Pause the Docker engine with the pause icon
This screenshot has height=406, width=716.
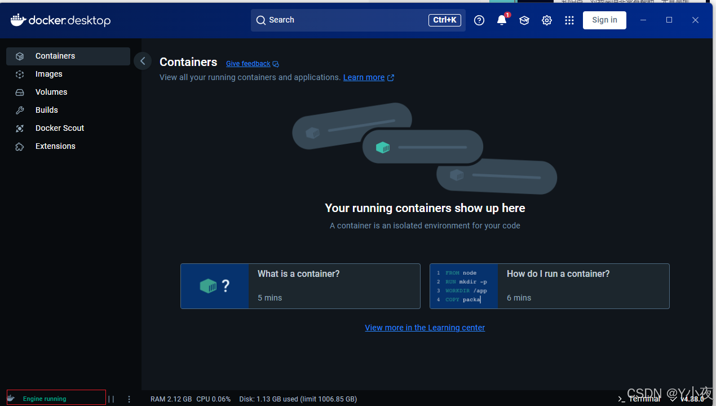(x=111, y=399)
